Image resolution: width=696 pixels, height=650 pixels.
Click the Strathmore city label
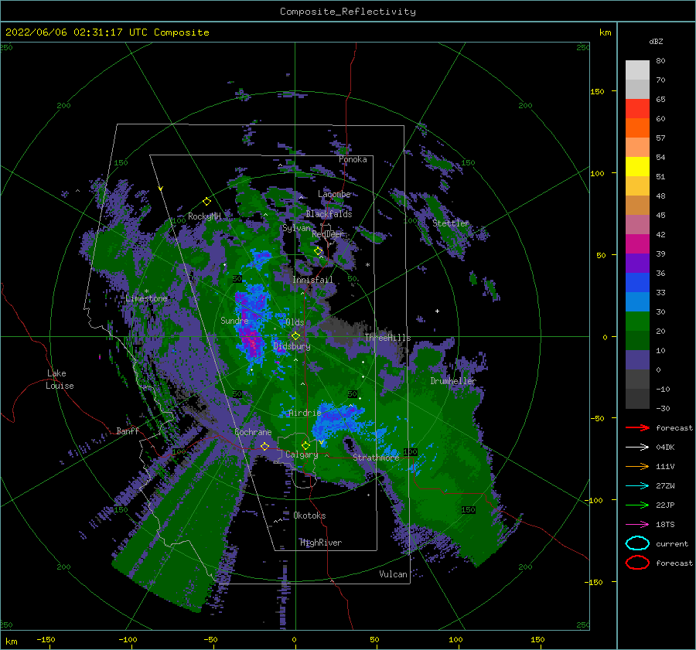[x=376, y=458]
